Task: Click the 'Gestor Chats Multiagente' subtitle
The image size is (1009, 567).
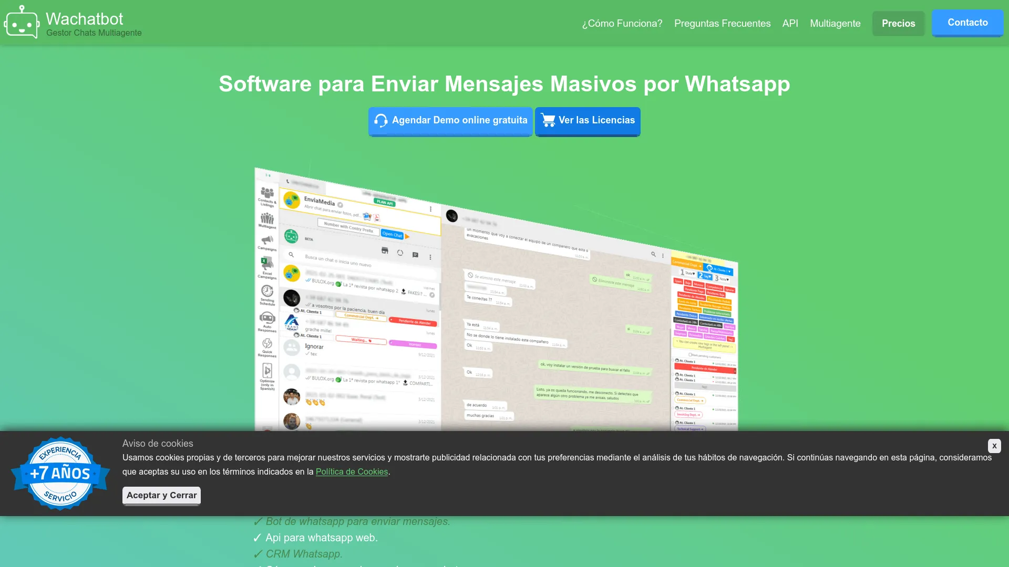Action: (x=94, y=33)
